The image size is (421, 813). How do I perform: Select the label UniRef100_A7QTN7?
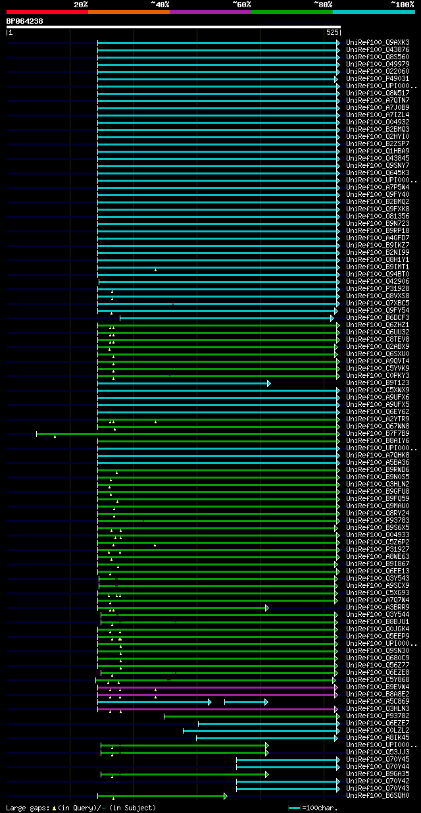(x=378, y=101)
